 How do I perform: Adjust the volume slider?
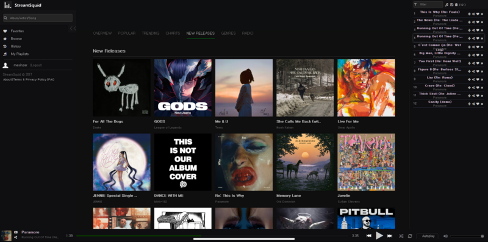[467, 236]
